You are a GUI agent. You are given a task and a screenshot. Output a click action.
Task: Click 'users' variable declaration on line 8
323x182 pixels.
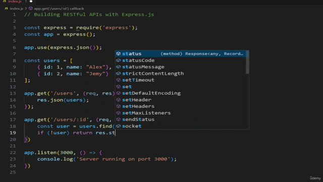coord(51,61)
